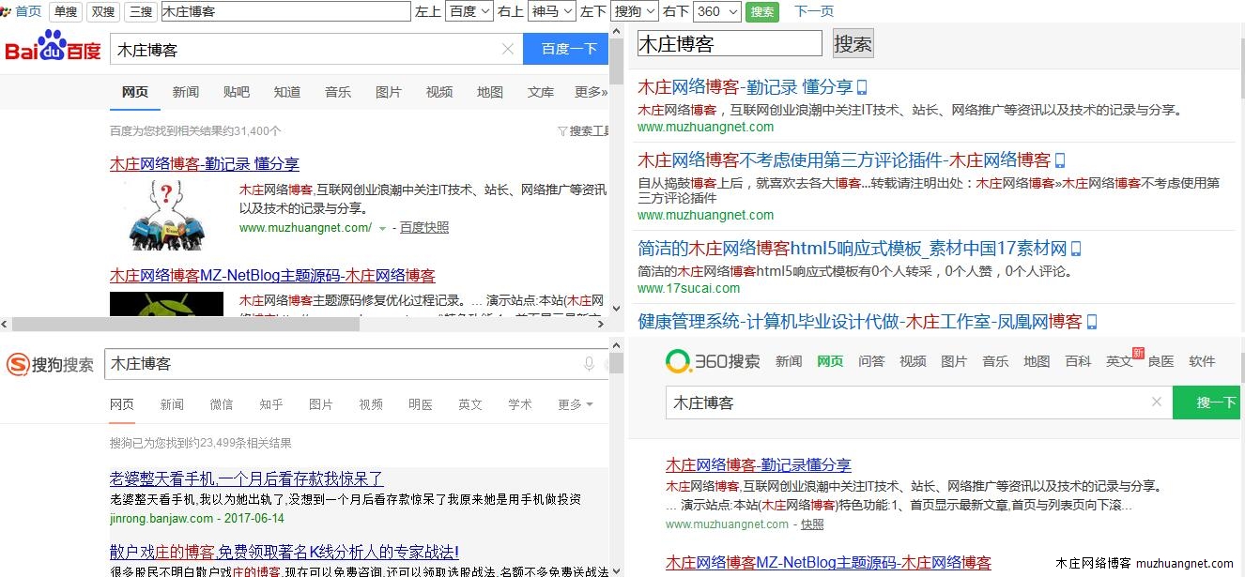Open the Baidu result thumbnail with the question-mark figure
1245x577 pixels.
166,214
